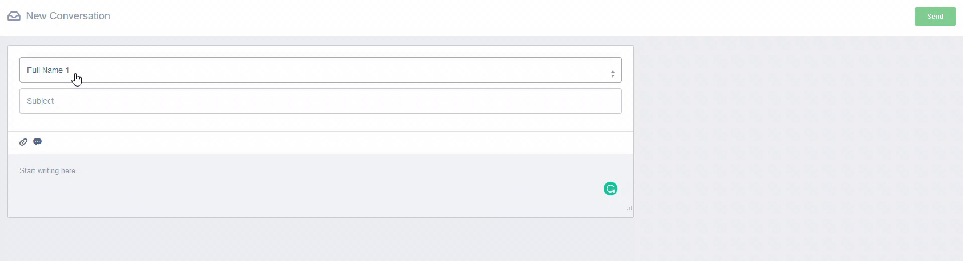Click the chain-link attach icon
This screenshot has height=261, width=963.
23,142
